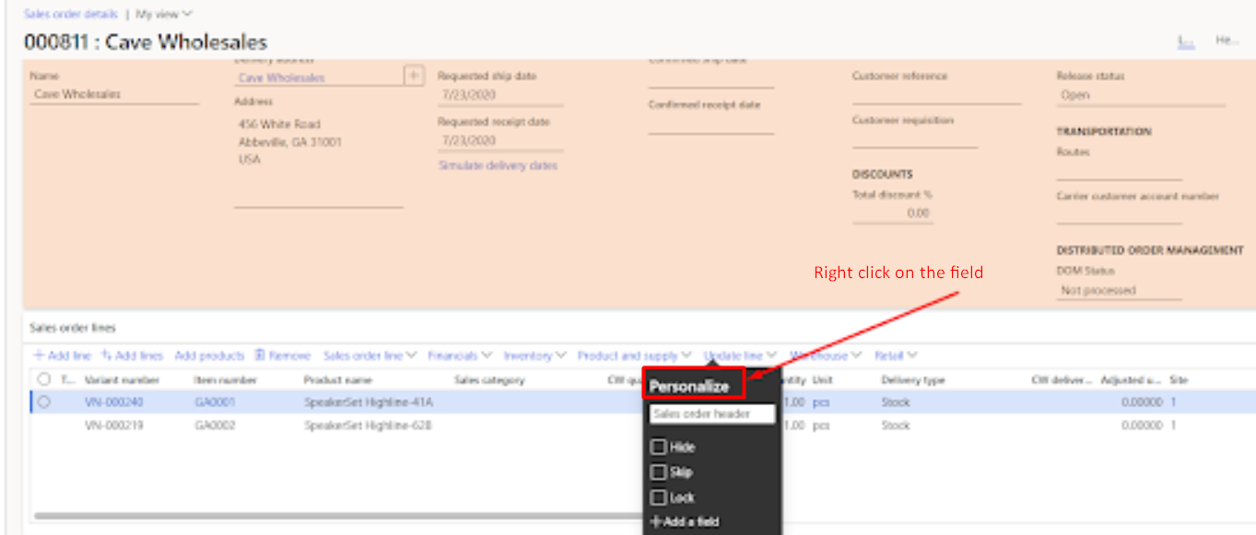1256x535 pixels.
Task: Click the Item number column header
Action: click(225, 379)
